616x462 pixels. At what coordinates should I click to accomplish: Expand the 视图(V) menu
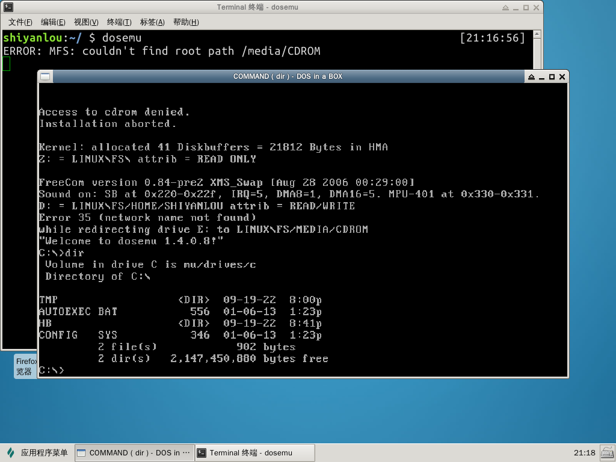click(86, 22)
